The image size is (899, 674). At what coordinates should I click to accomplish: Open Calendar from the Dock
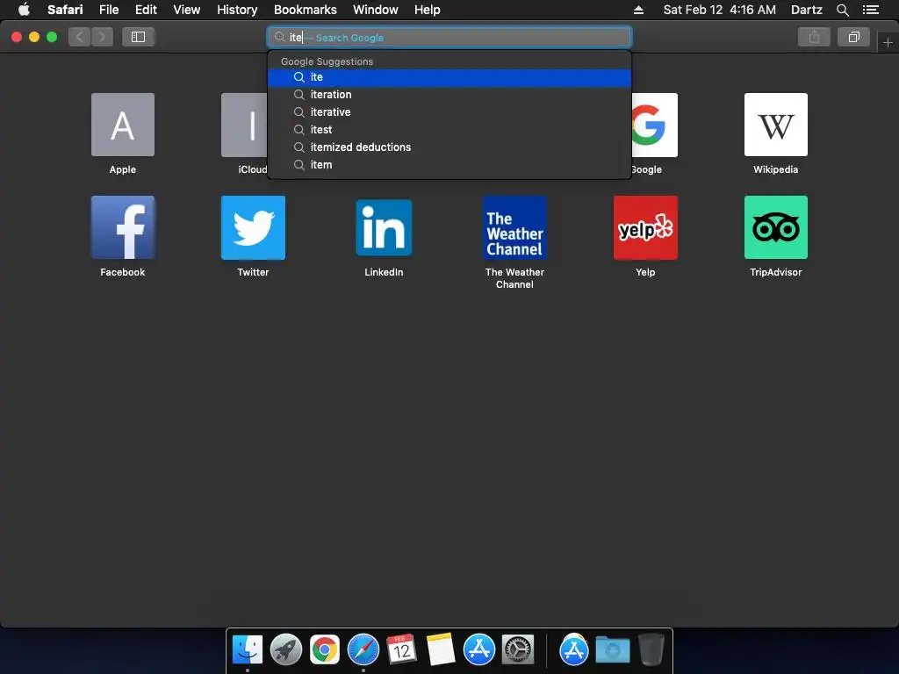point(401,650)
